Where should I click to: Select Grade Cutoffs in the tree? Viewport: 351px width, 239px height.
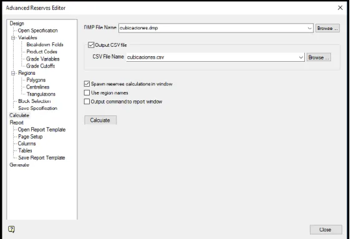click(x=41, y=66)
